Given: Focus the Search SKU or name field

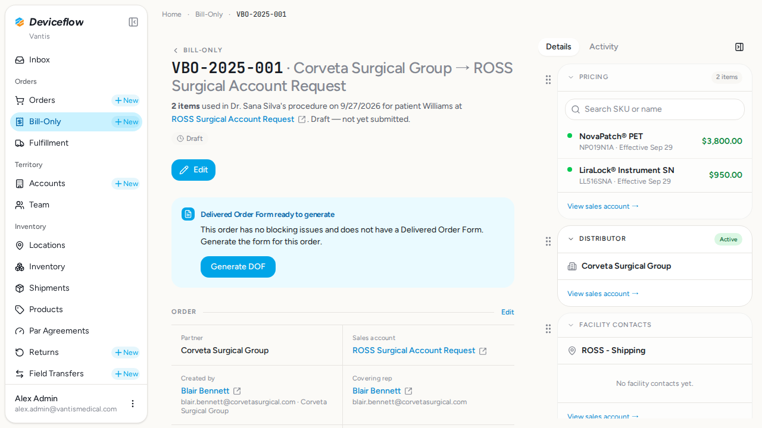Looking at the screenshot, I should pos(655,109).
